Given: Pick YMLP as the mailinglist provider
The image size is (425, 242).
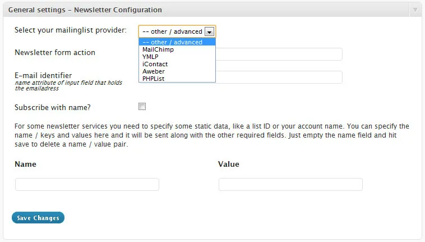Looking at the screenshot, I should (150, 57).
